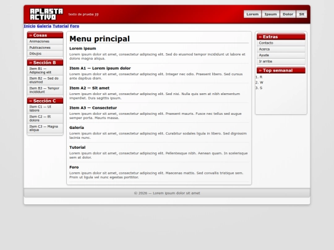This screenshot has width=334, height=250.
Task: Visit the Foro navigation link
Action: point(75,26)
